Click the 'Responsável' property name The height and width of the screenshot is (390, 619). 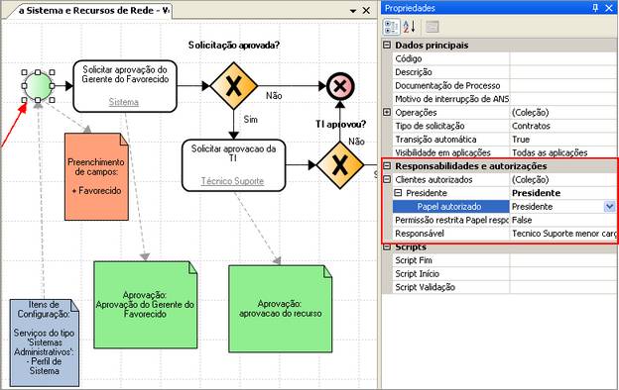point(420,234)
